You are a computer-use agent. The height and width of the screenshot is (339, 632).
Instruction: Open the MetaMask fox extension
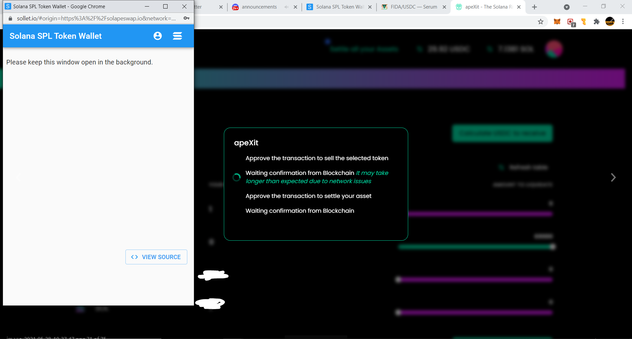tap(557, 22)
